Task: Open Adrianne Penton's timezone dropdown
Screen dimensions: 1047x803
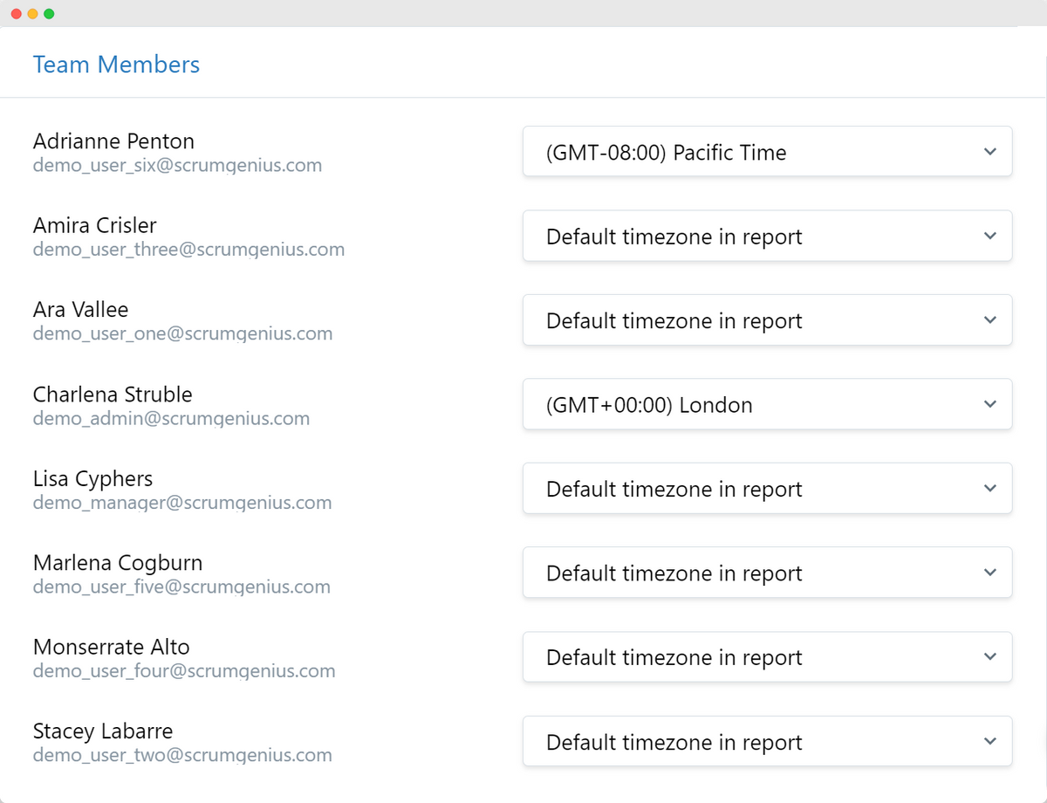Action: (767, 152)
